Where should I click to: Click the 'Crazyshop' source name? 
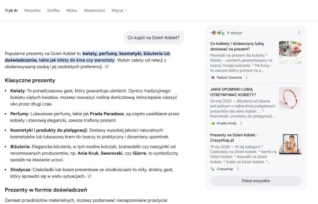[225, 169]
